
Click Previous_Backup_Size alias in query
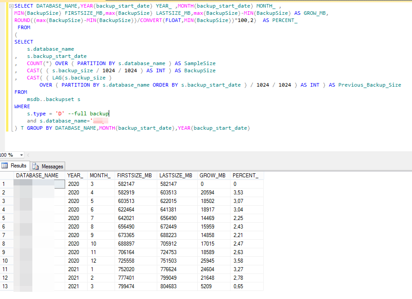click(369, 85)
